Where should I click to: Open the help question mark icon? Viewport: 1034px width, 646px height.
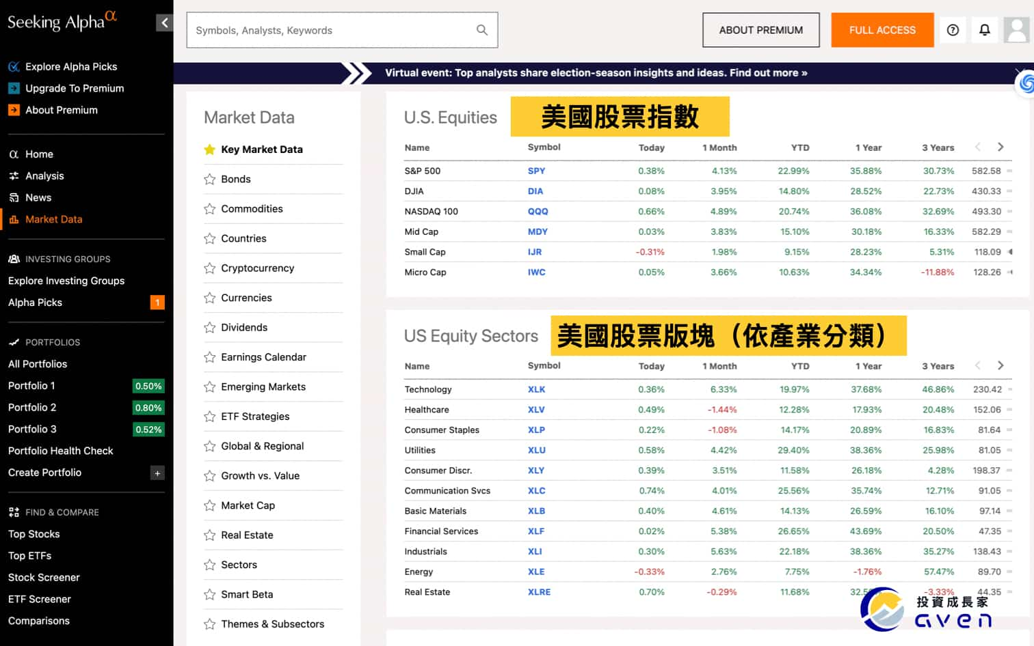[x=953, y=30]
